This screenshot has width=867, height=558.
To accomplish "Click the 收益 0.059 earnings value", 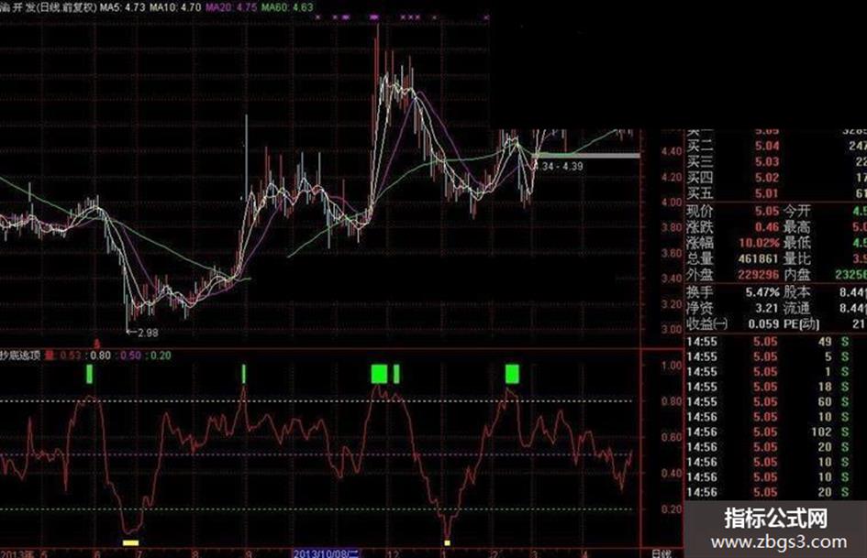I will click(x=763, y=324).
